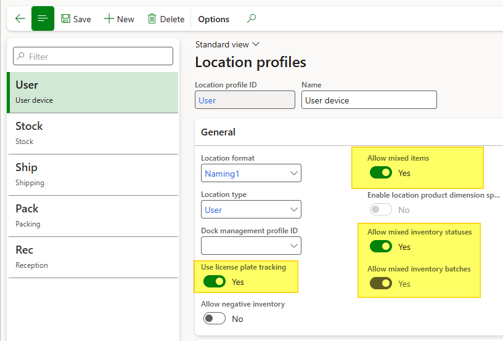Click the New plus icon

(109, 19)
